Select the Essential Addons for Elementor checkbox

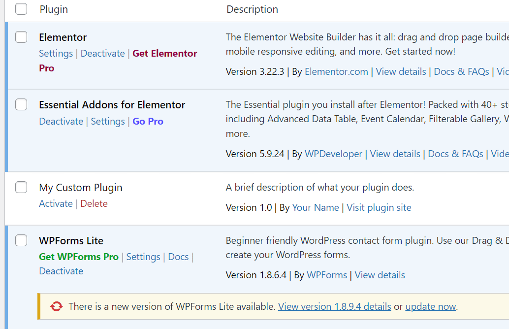[x=21, y=104]
